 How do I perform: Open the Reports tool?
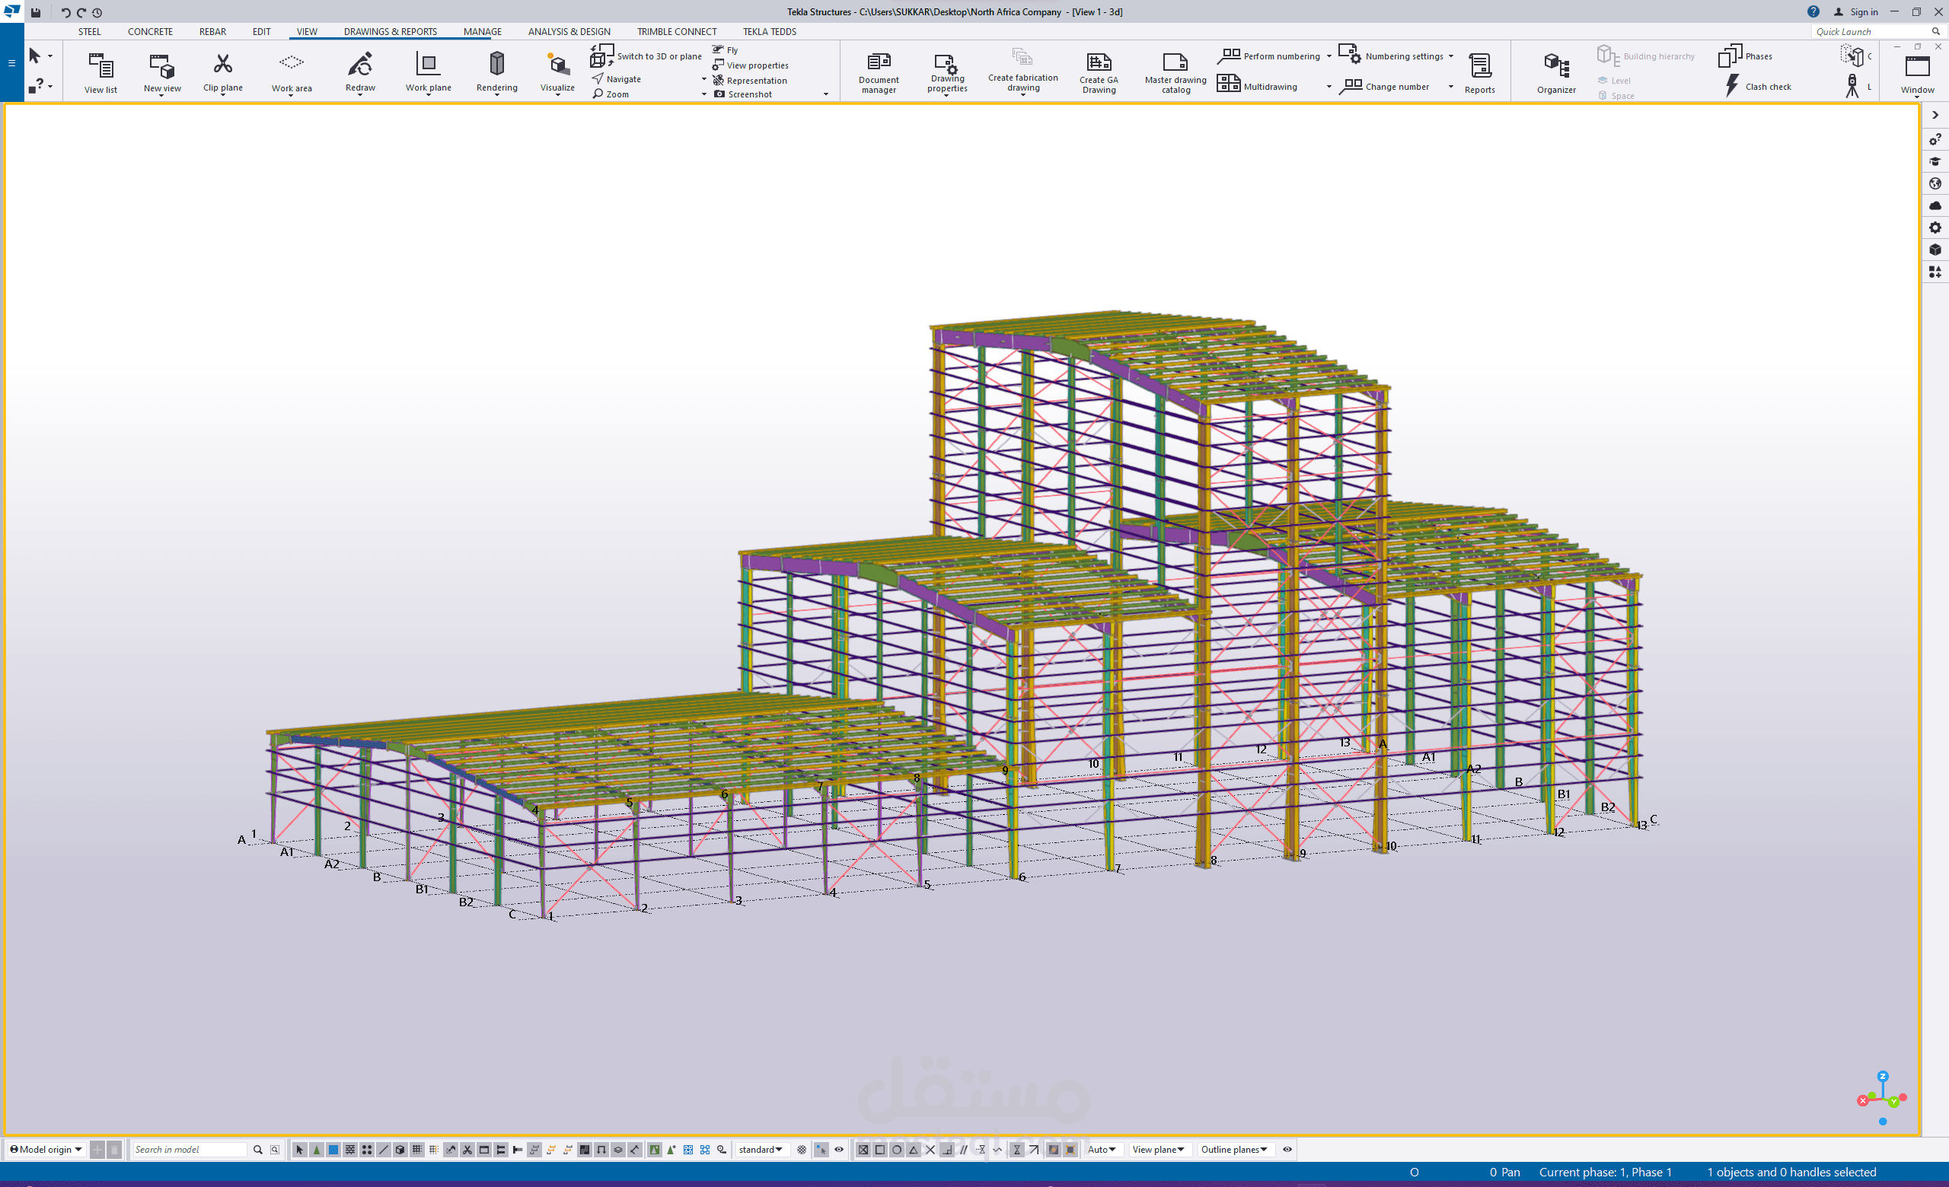1478,65
